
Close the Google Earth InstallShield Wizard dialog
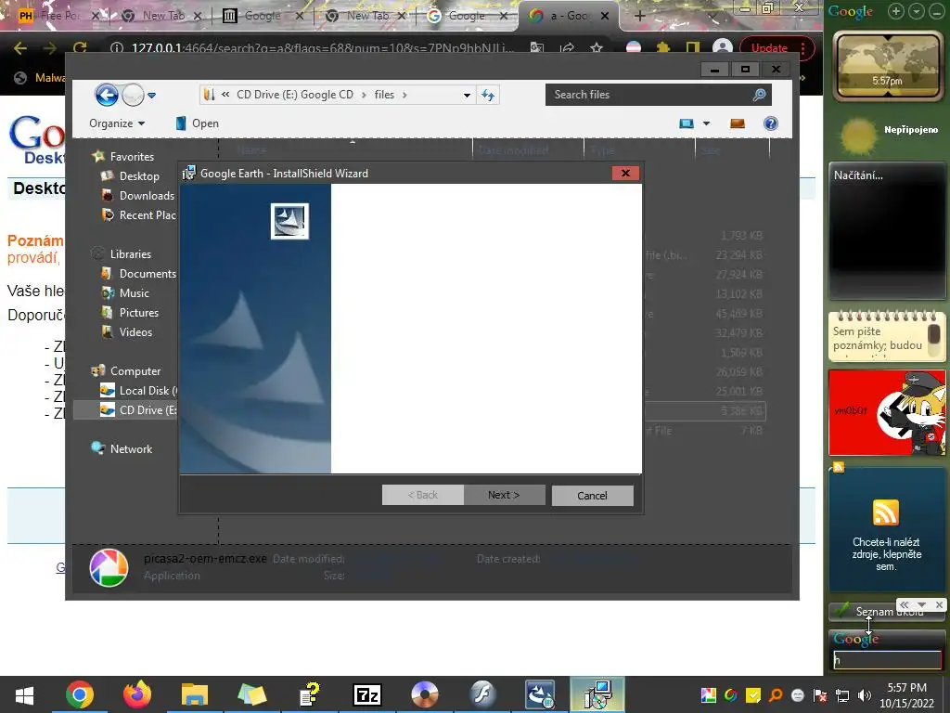pos(625,174)
